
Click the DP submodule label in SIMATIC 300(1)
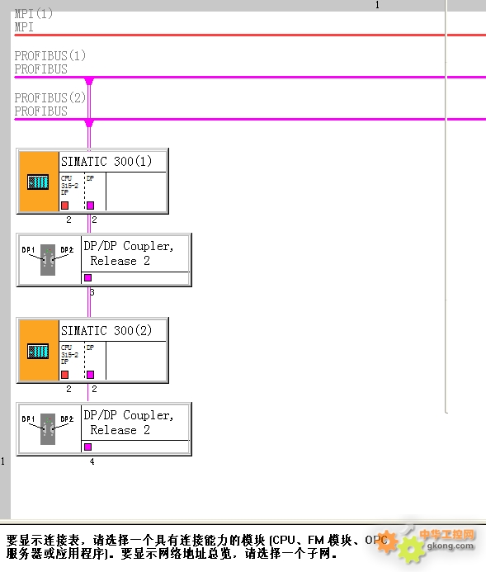[91, 178]
